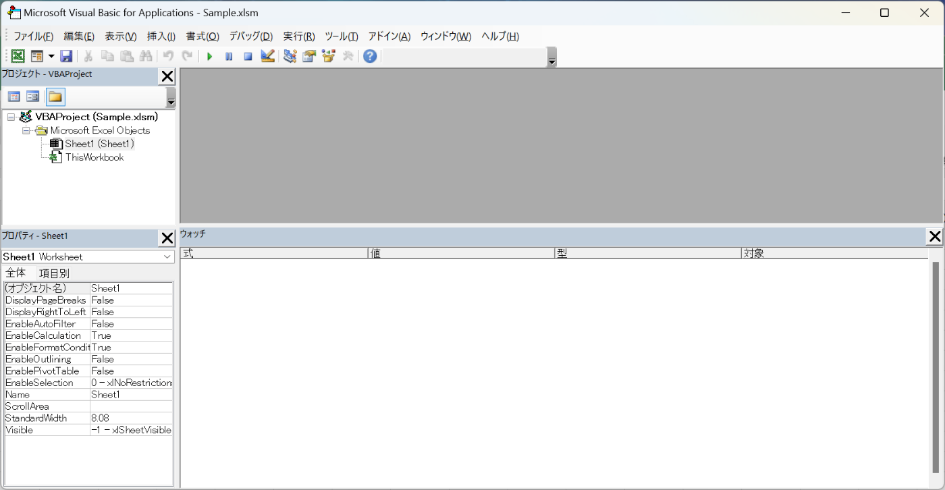Open Help with the question mark icon
The width and height of the screenshot is (945, 490).
click(370, 57)
